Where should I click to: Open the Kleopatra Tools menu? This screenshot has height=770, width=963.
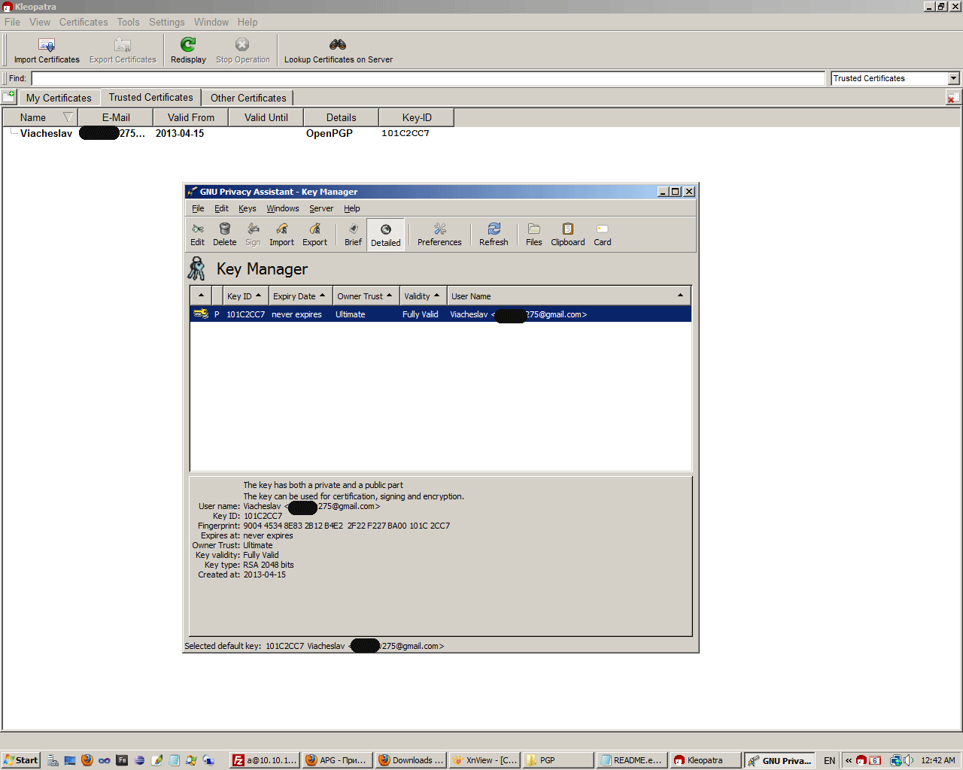(x=128, y=22)
